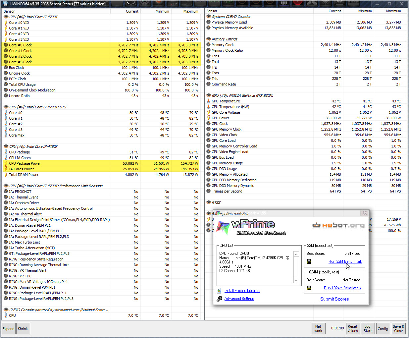409x338 pixels.
Task: Save 1024M score with floppy icon
Action: (x=309, y=288)
